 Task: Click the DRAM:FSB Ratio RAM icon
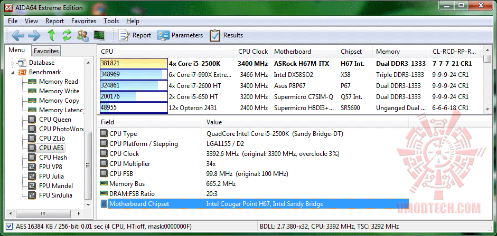[104, 194]
